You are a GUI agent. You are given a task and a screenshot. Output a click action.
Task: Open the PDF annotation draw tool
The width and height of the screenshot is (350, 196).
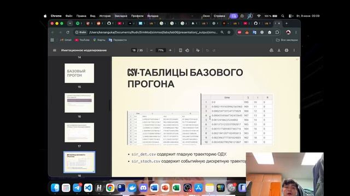(197, 51)
